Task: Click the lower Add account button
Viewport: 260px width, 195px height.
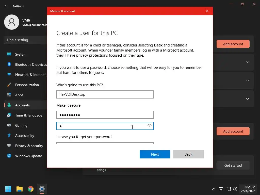Action: pos(233,131)
